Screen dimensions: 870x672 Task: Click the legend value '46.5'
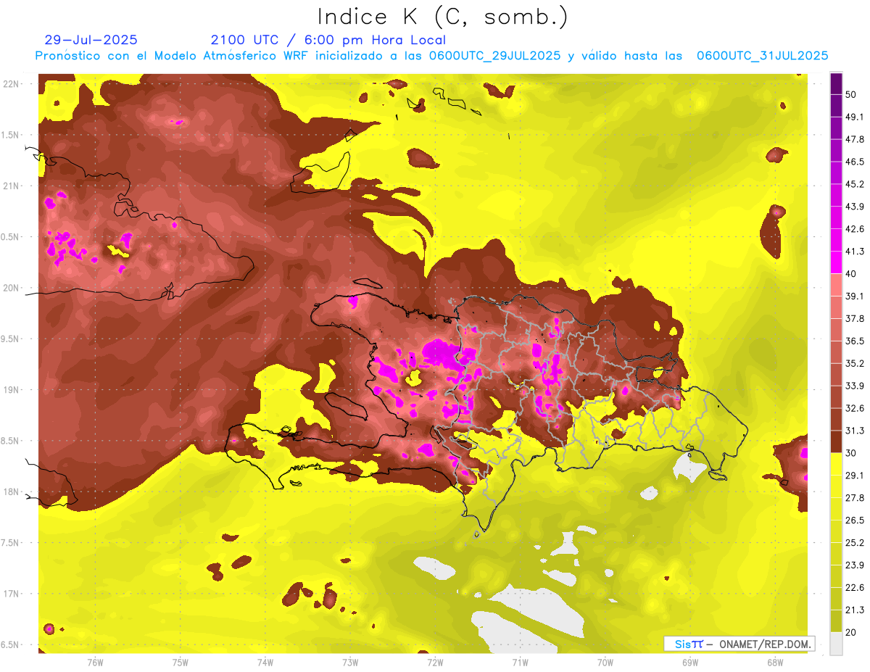click(x=854, y=162)
